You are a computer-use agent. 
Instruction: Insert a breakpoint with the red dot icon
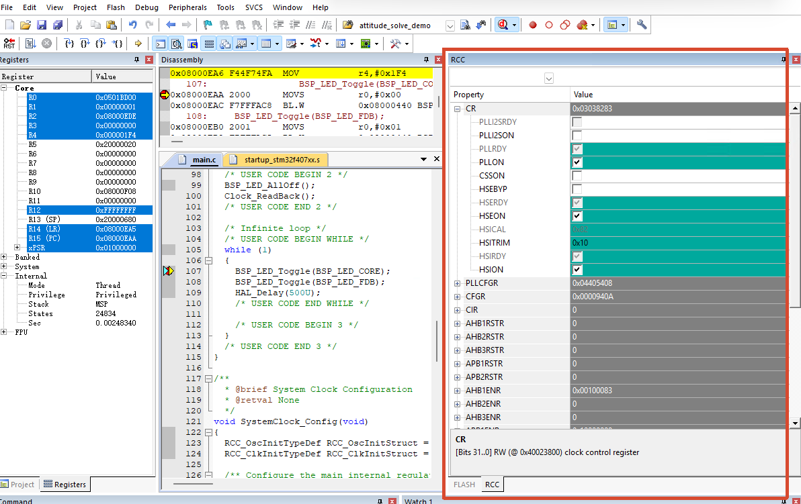tap(533, 25)
